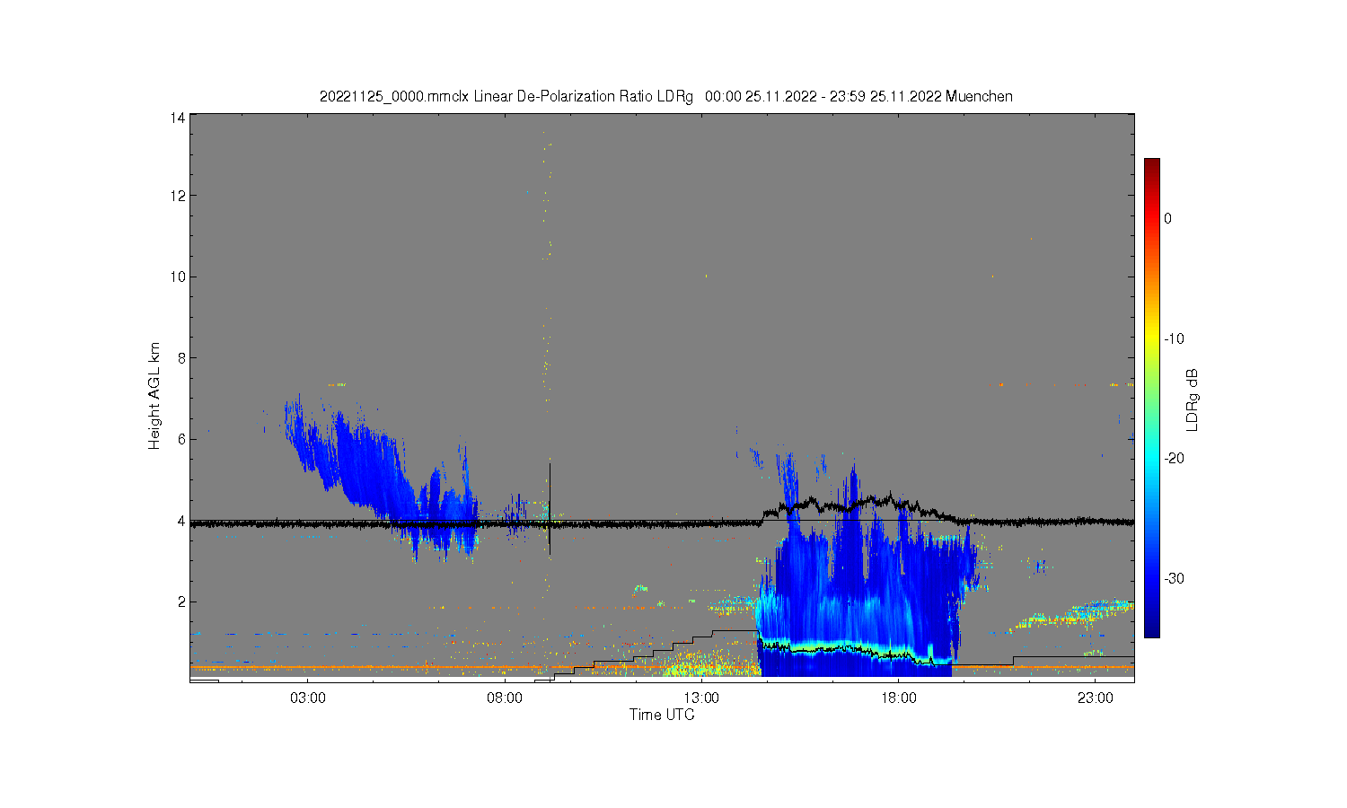Click the 'Height AGL km' axis label
The image size is (1347, 808).
click(x=154, y=396)
